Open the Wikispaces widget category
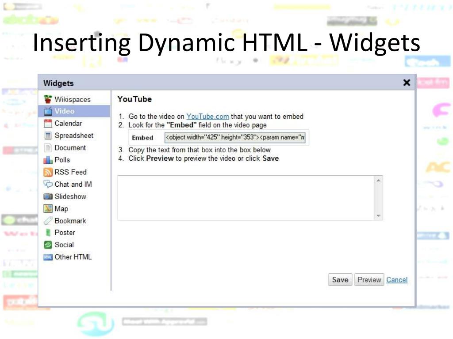The width and height of the screenshot is (453, 339). (73, 99)
